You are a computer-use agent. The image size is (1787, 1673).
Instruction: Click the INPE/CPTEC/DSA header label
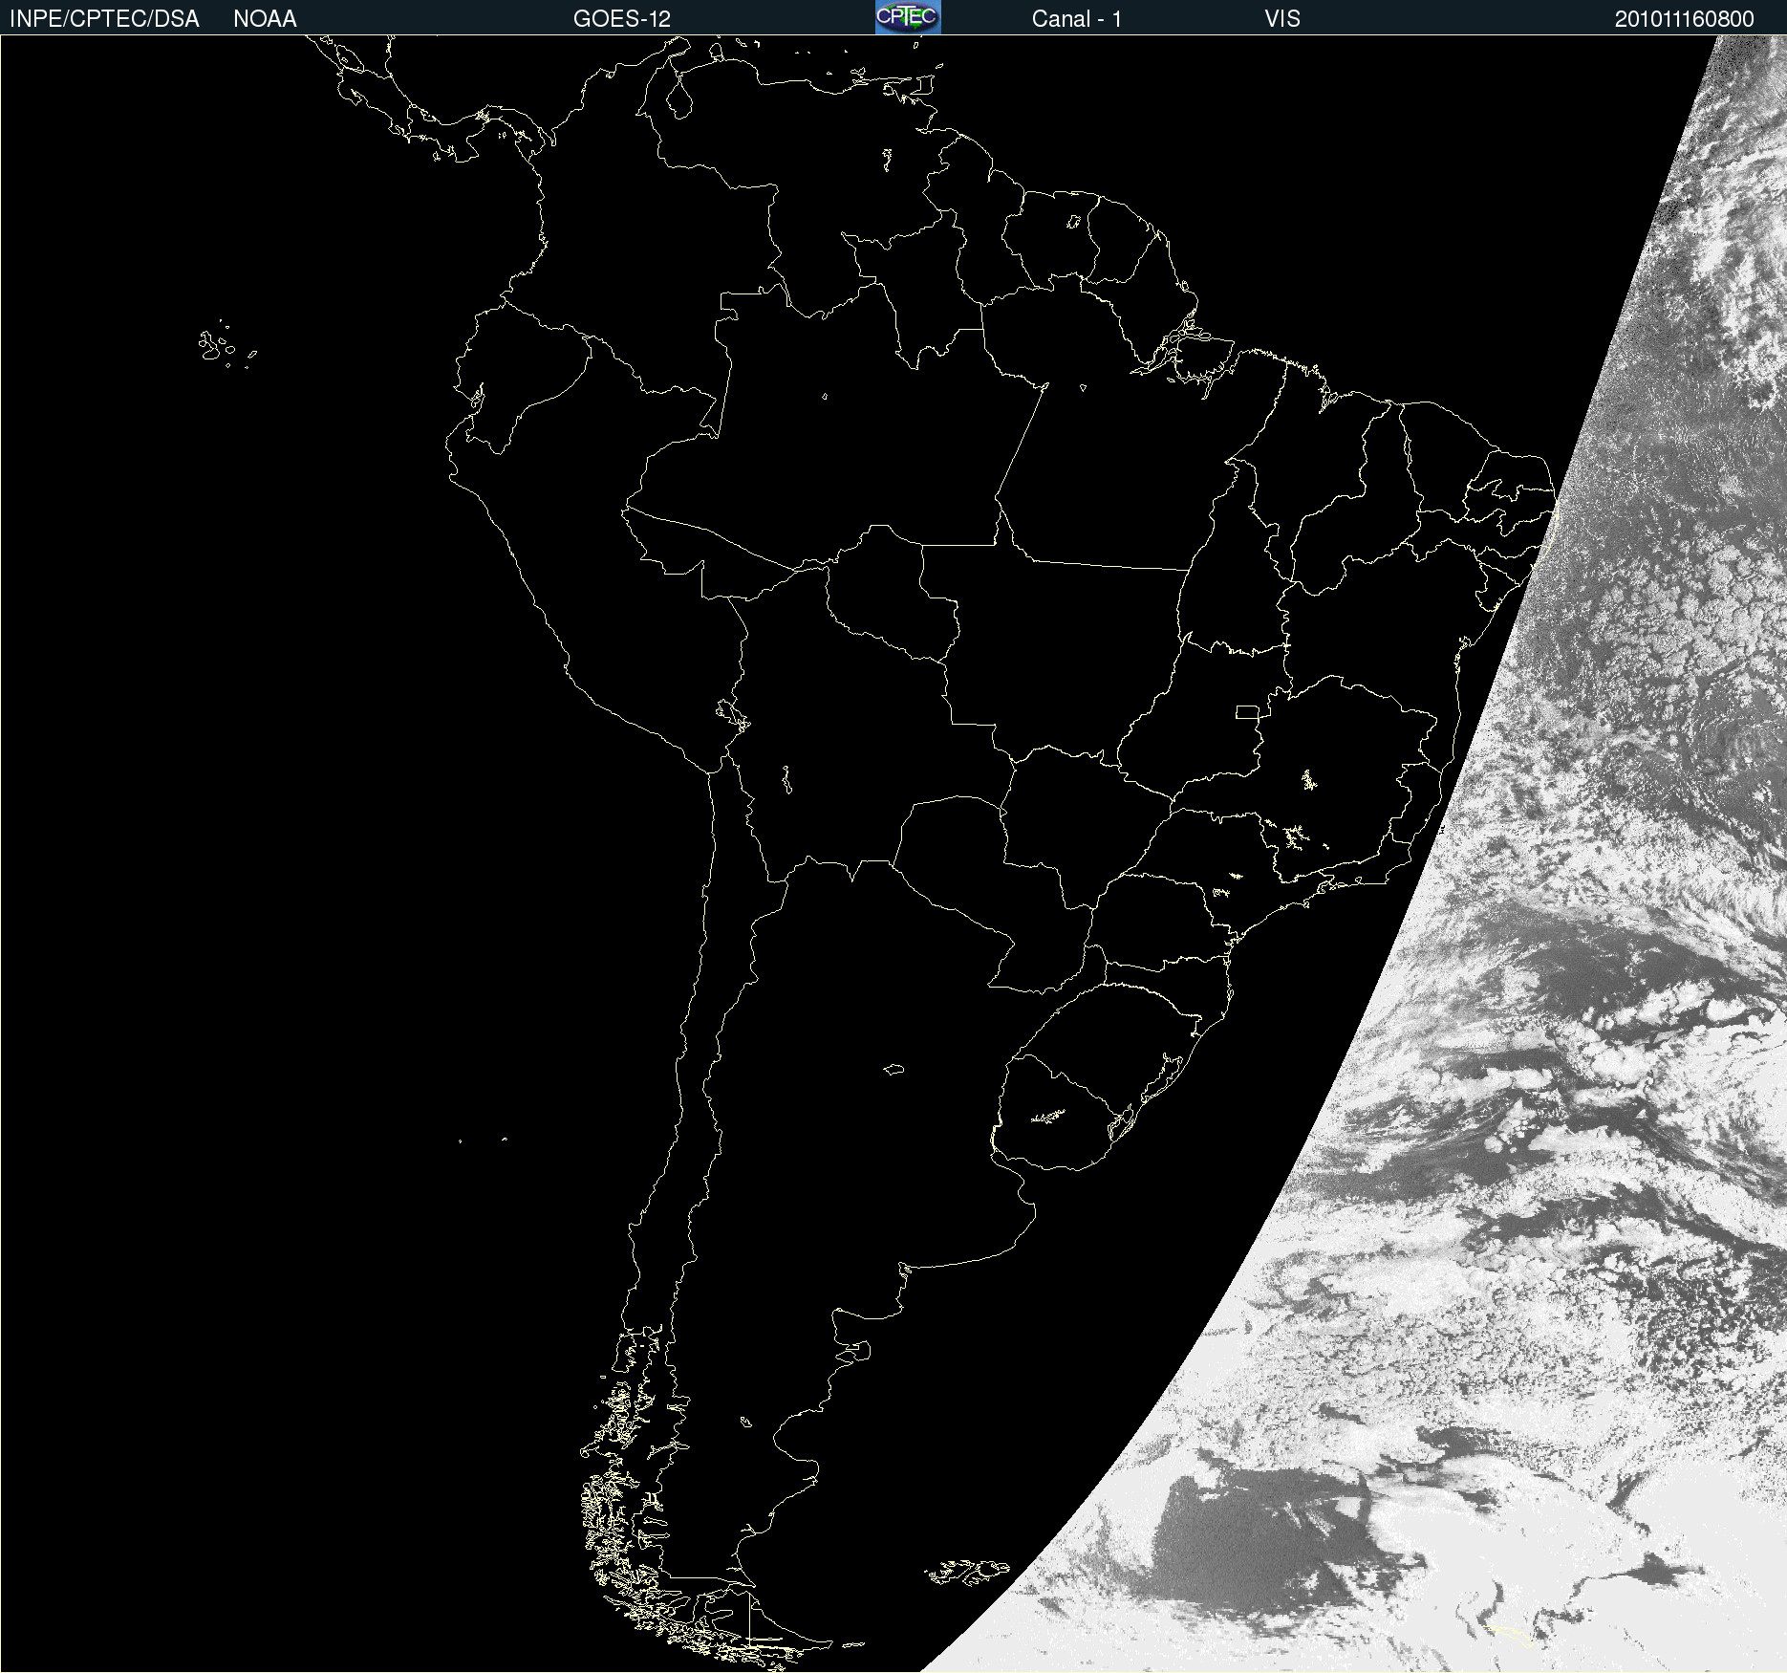[x=104, y=19]
